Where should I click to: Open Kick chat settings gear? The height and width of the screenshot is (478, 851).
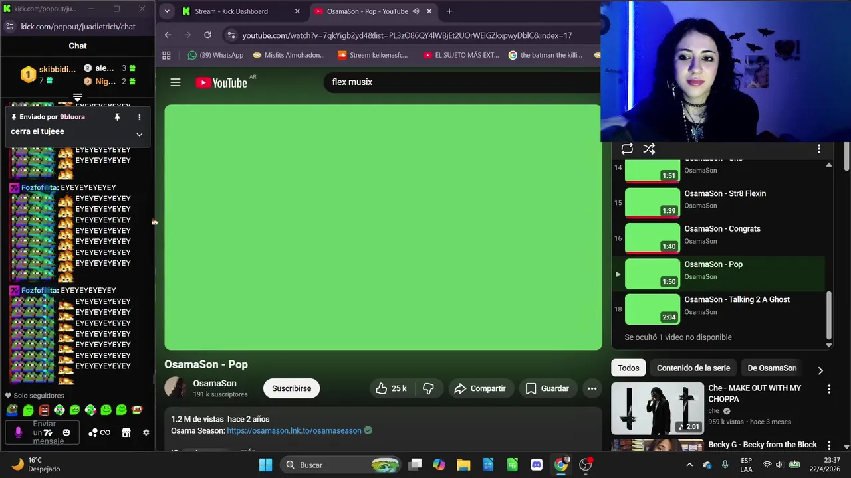pyautogui.click(x=146, y=433)
